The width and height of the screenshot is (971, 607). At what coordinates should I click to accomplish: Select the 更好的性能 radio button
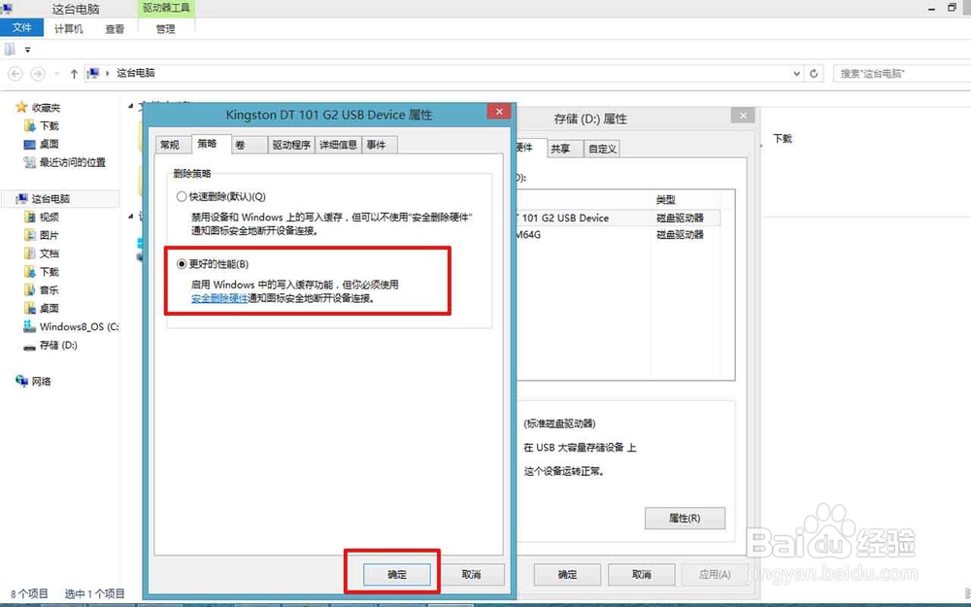[x=182, y=264]
